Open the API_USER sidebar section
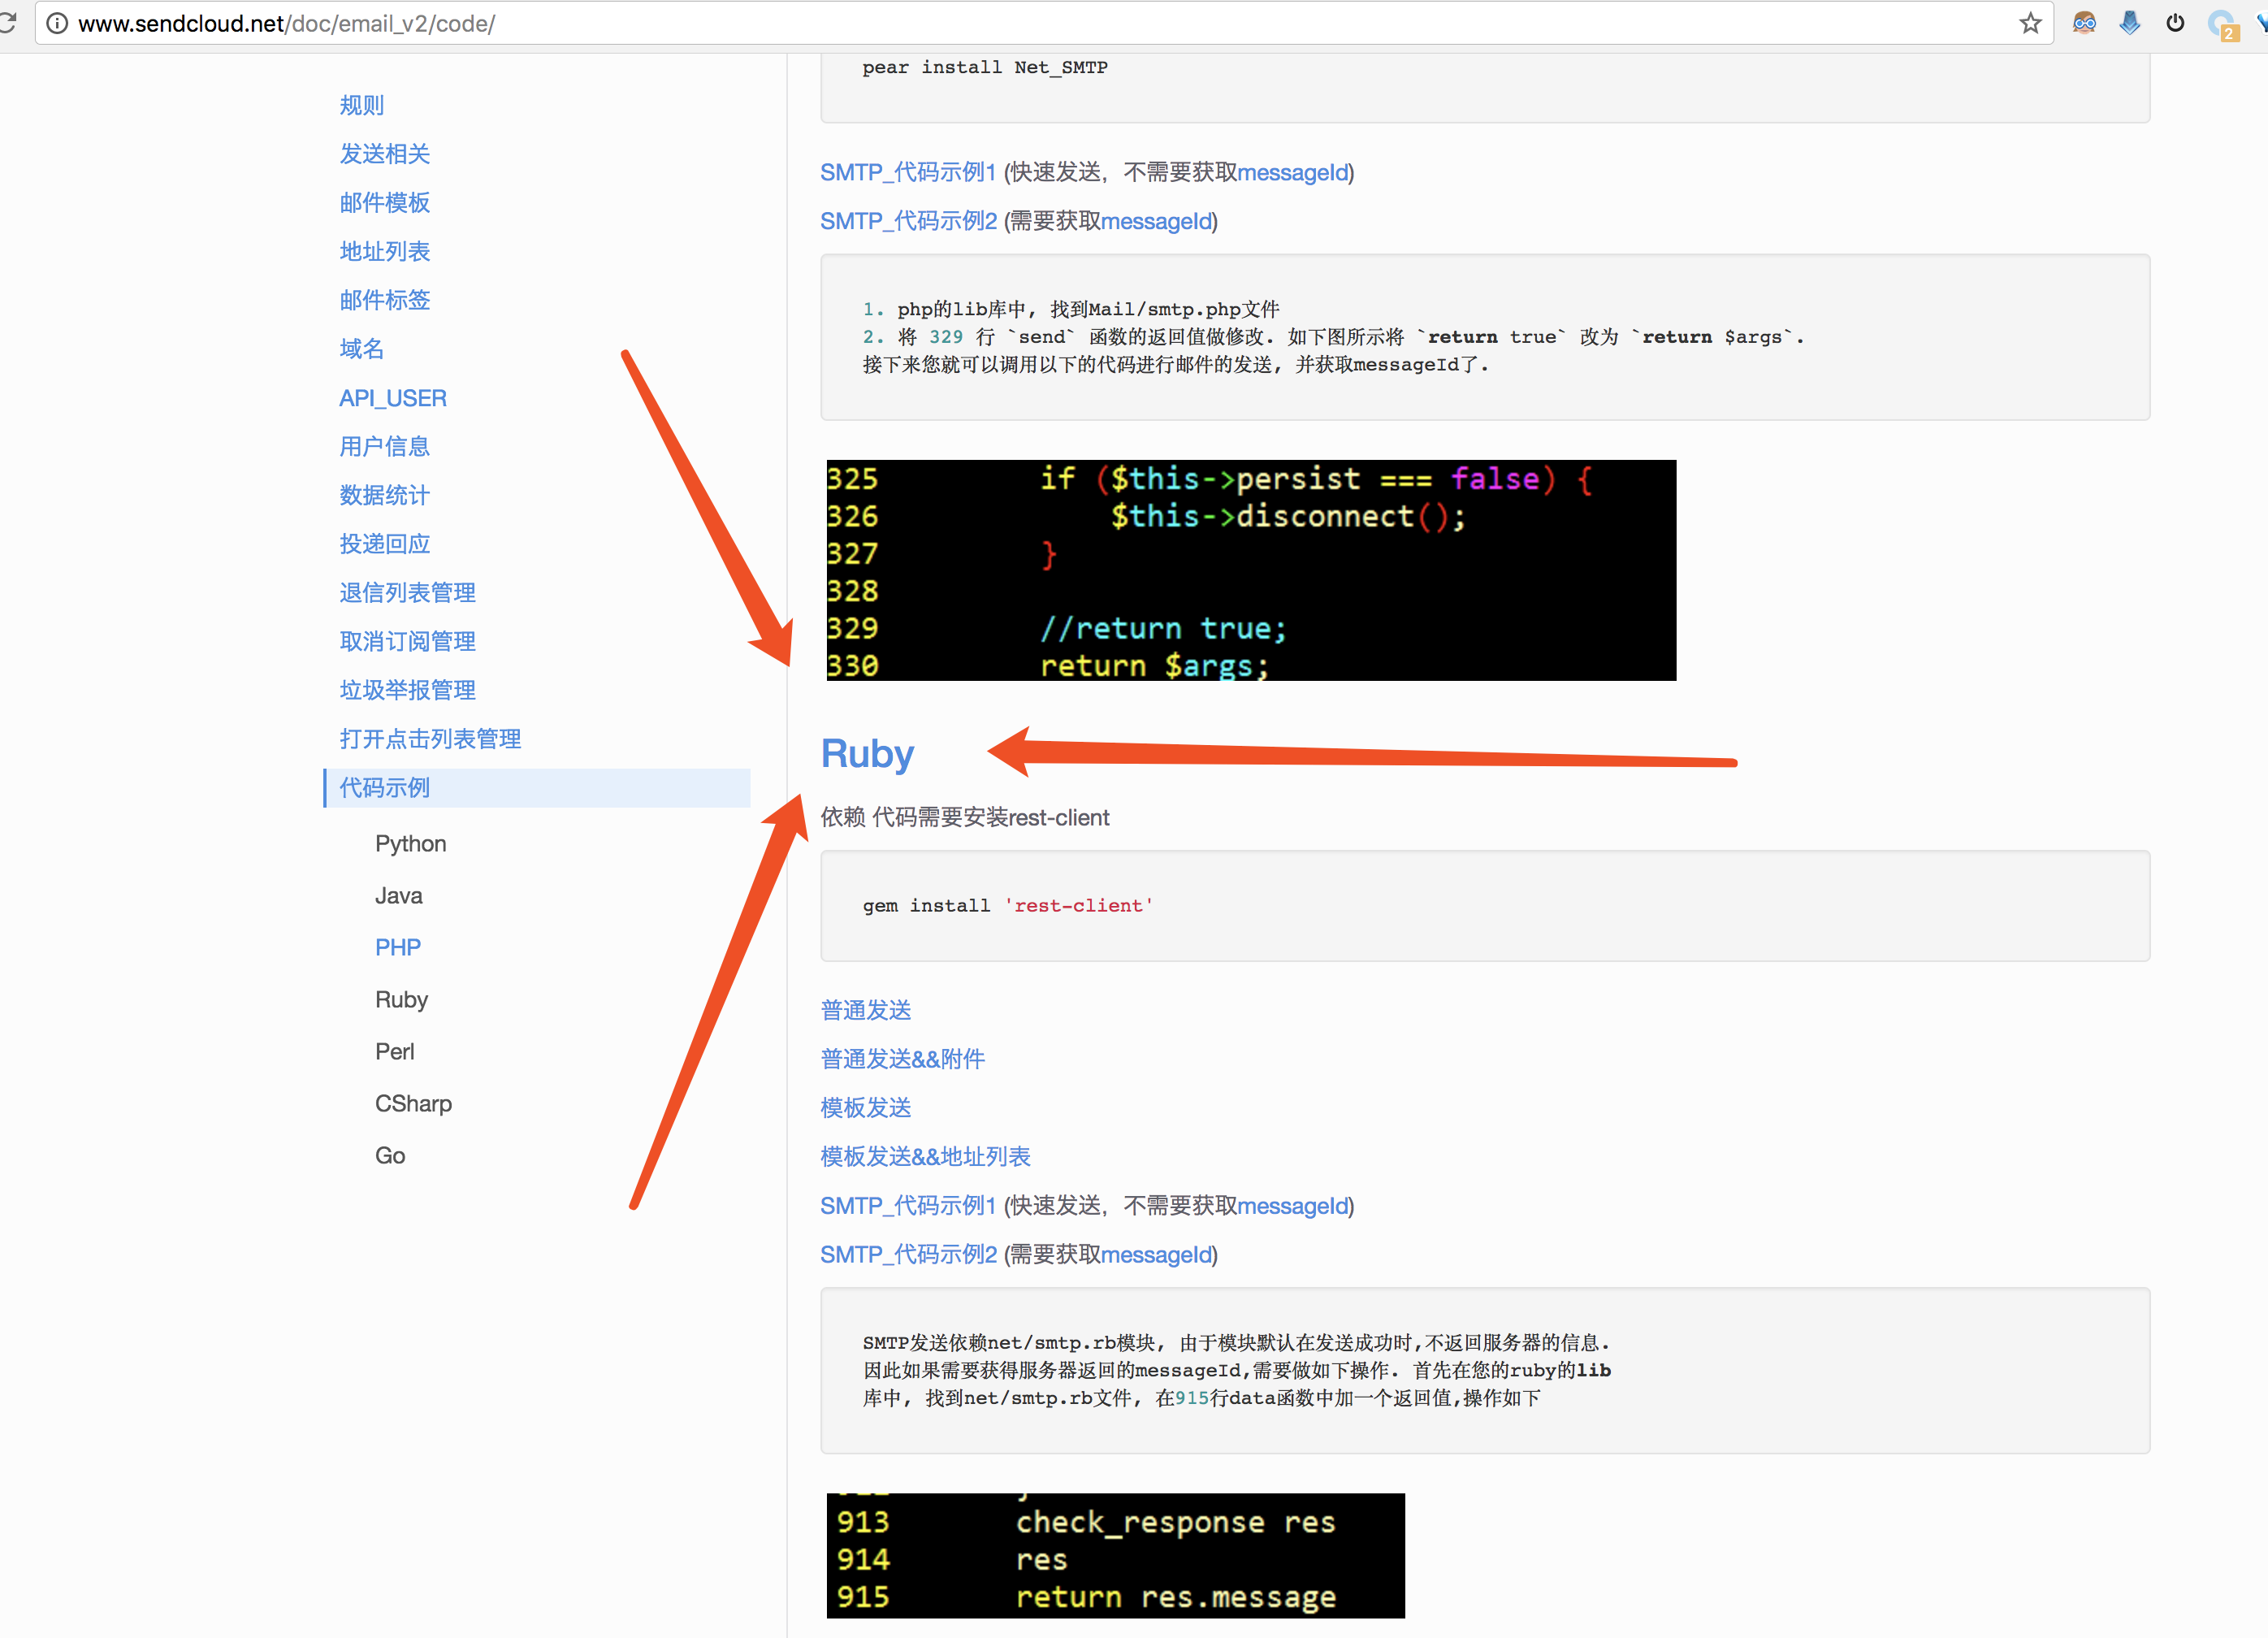This screenshot has height=1638, width=2268. (392, 398)
